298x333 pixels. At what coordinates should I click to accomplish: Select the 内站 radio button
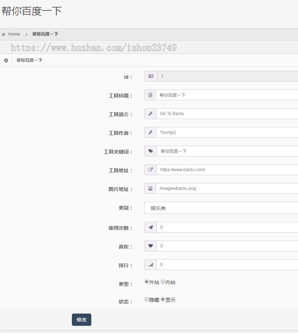pos(163,282)
